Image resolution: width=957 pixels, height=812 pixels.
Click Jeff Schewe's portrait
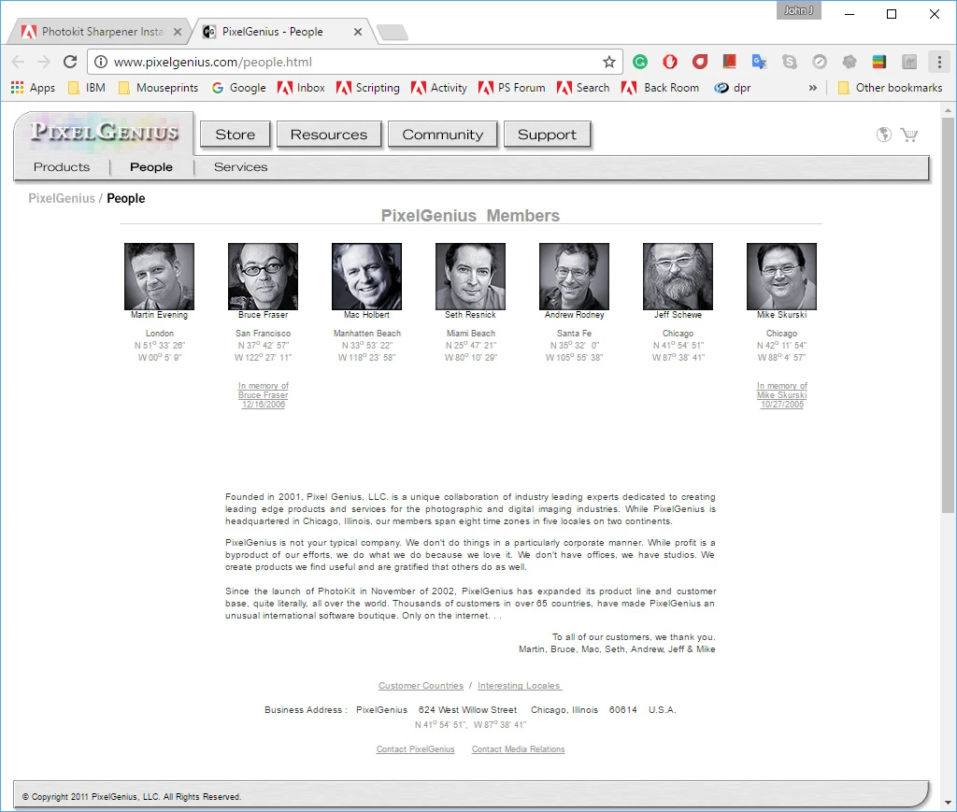[678, 277]
